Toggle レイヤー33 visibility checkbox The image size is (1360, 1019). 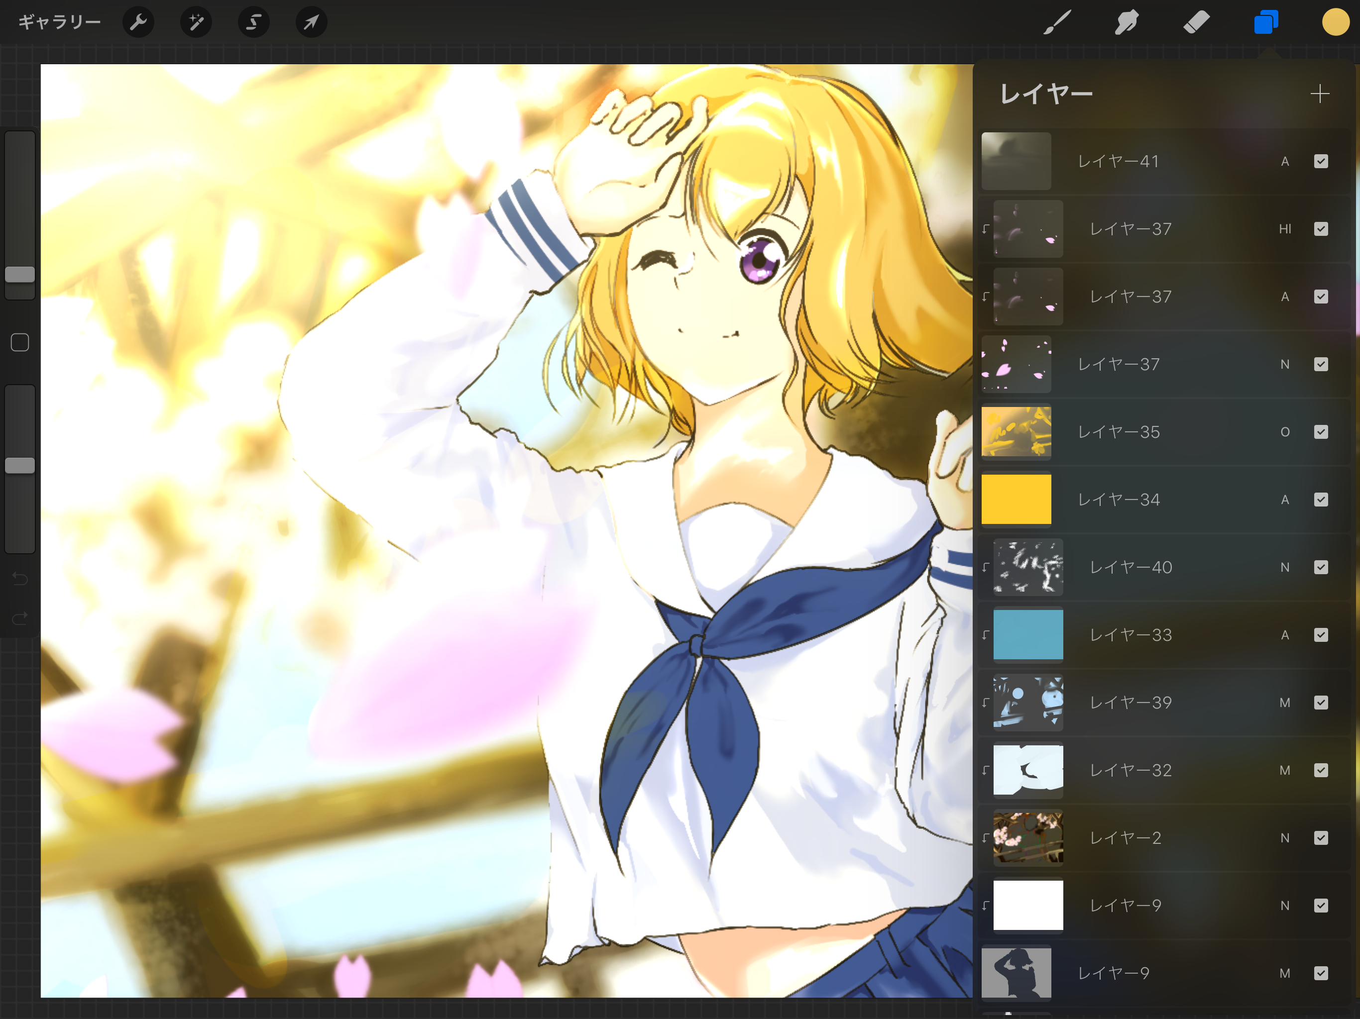coord(1321,635)
